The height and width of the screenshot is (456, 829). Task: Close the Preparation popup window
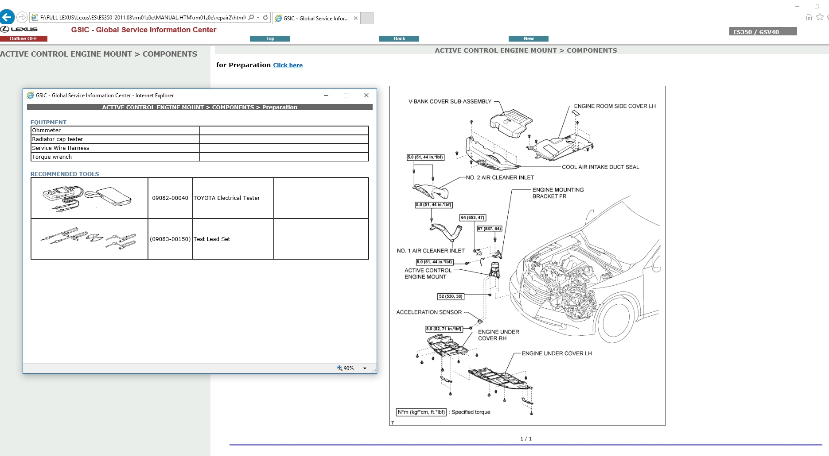pyautogui.click(x=366, y=95)
